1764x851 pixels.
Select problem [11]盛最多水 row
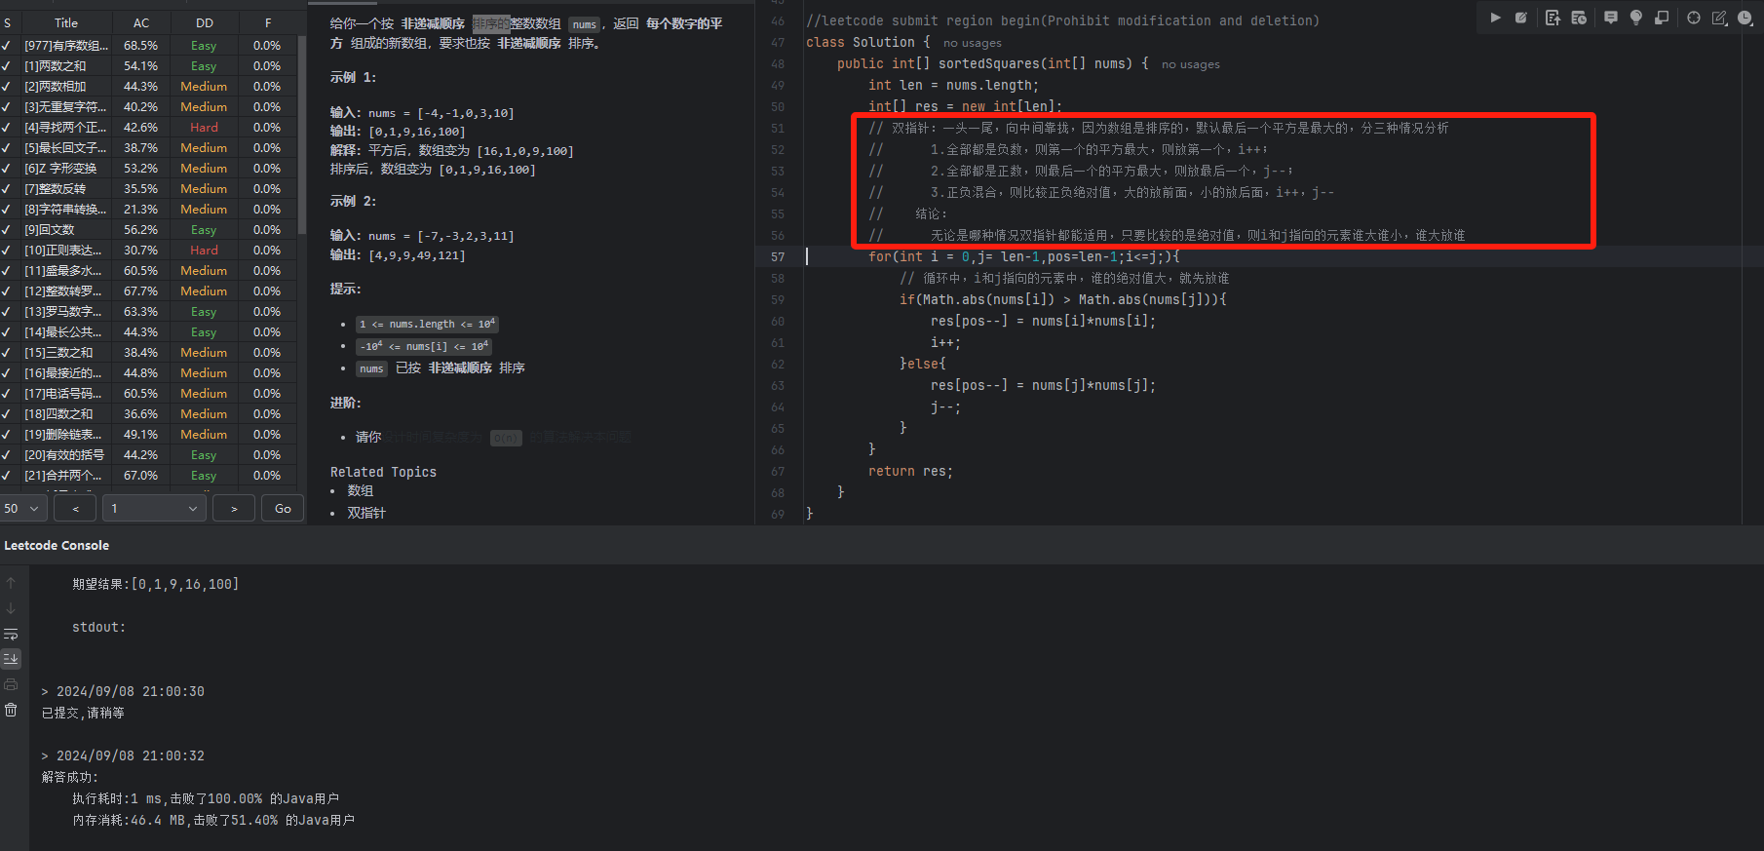point(148,270)
